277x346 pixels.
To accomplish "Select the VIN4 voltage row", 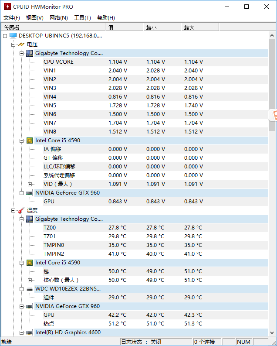I will 155,97.
